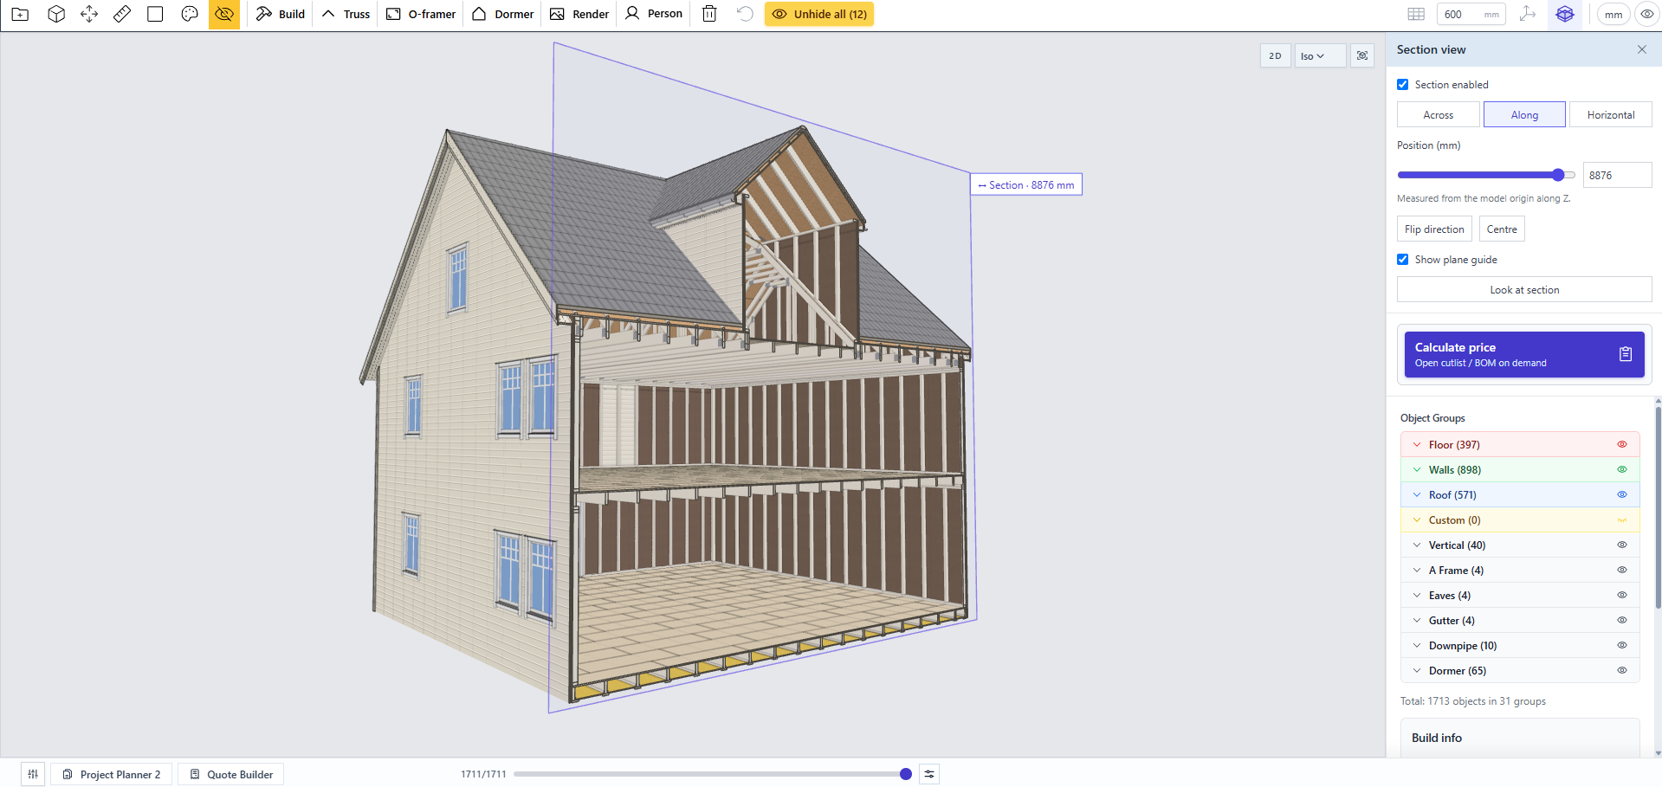
Task: Select the ruler measure tool
Action: [x=122, y=14]
